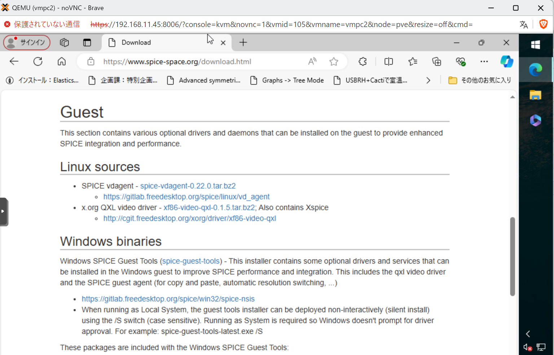Open Browser essentials heart icon
The image size is (554, 355).
point(461,61)
